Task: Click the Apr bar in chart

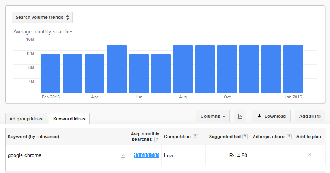Action: 95,73
